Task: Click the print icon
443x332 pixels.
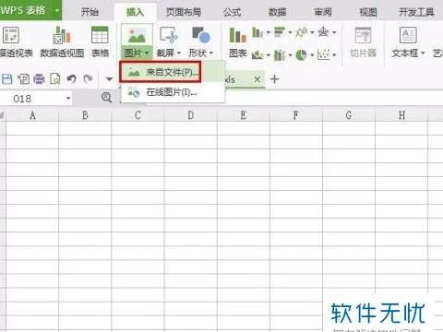Action: pyautogui.click(x=39, y=79)
